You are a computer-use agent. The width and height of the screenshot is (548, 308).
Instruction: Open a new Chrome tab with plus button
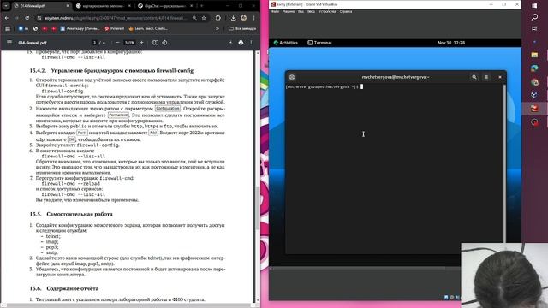(202, 6)
